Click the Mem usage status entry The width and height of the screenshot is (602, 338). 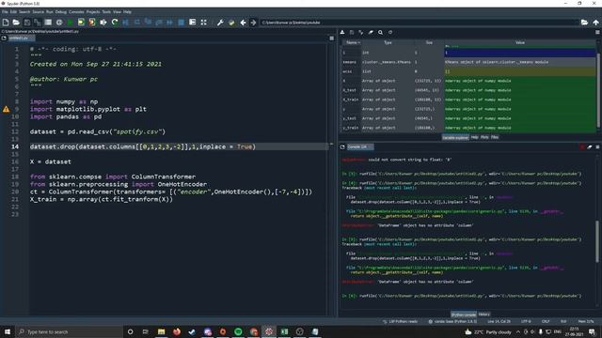[x=586, y=321]
